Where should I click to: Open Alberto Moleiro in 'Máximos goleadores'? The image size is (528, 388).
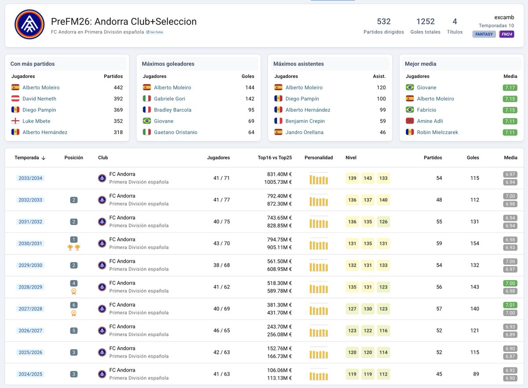tap(172, 88)
